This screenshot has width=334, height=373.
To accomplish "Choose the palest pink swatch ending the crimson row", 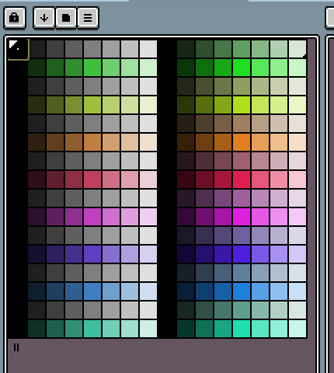I will [297, 180].
